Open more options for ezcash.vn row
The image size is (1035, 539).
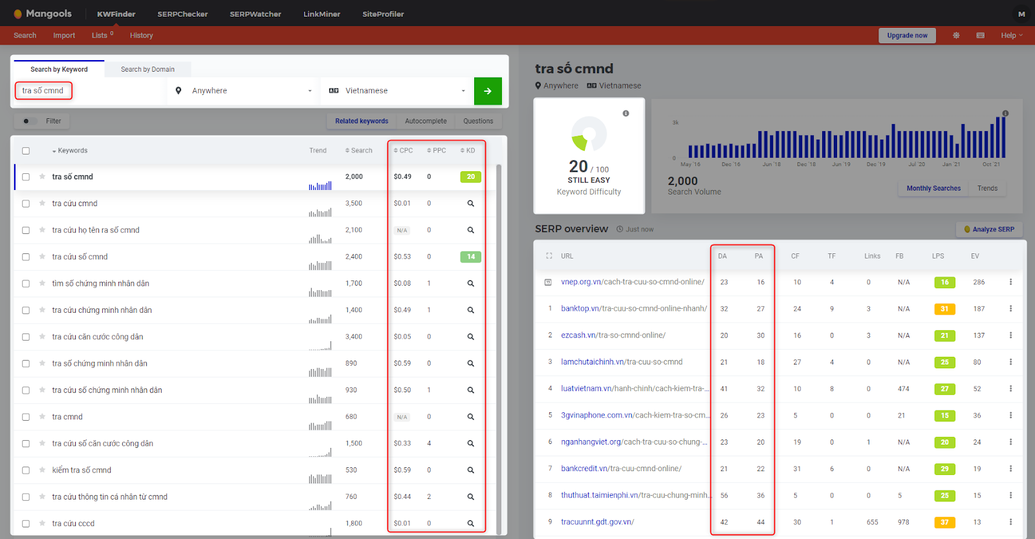tap(1010, 335)
